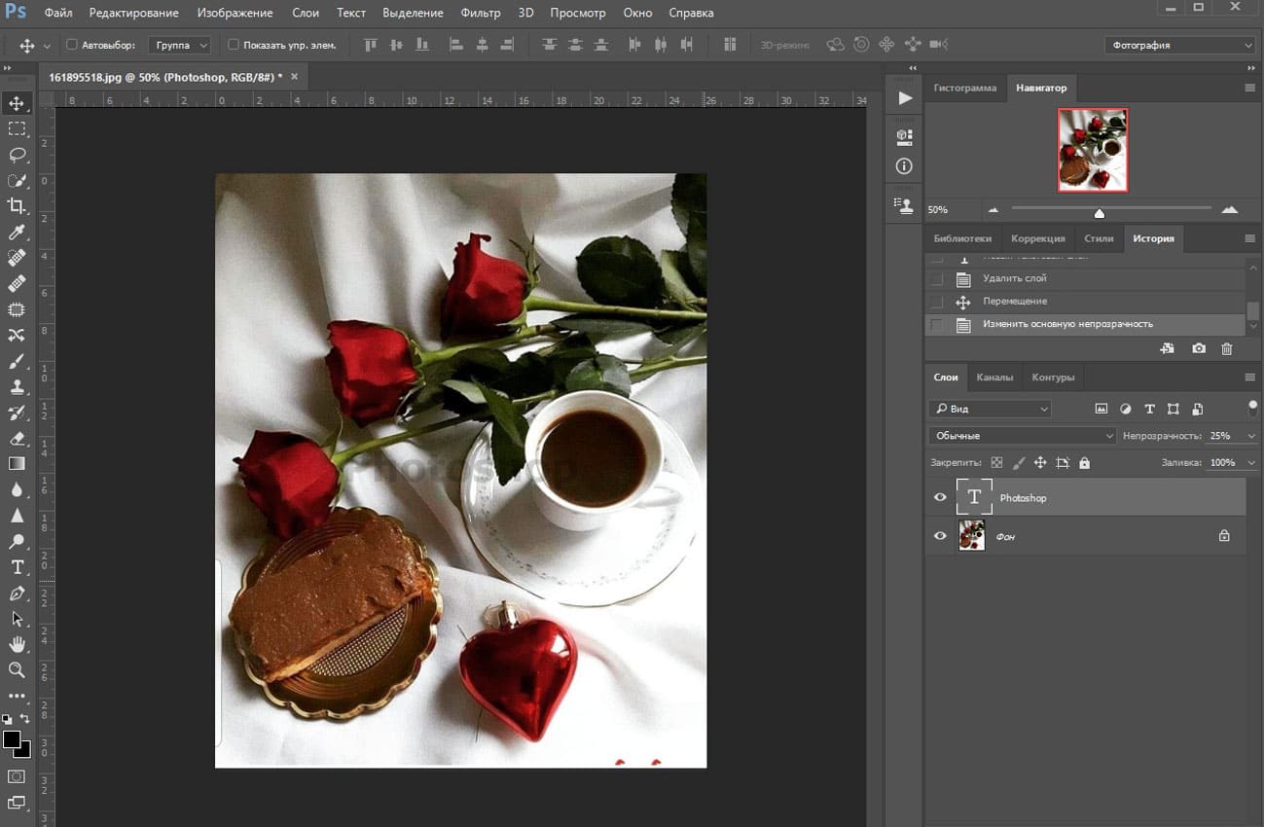1265x827 pixels.
Task: Select the Lasso tool
Action: [x=17, y=155]
